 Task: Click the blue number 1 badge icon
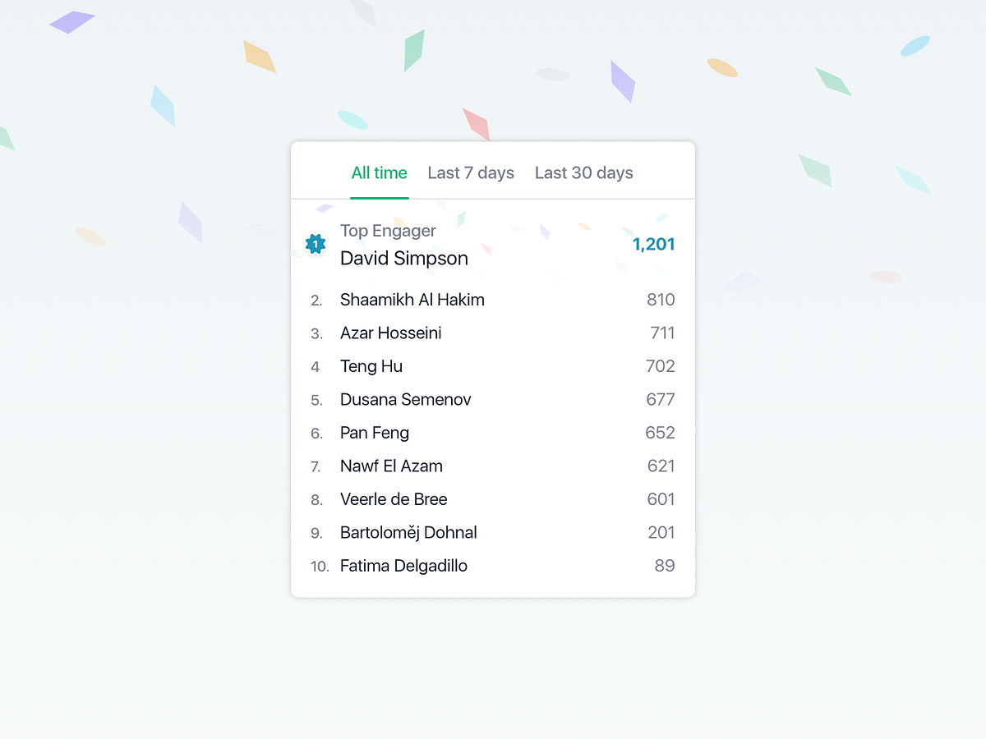[316, 244]
